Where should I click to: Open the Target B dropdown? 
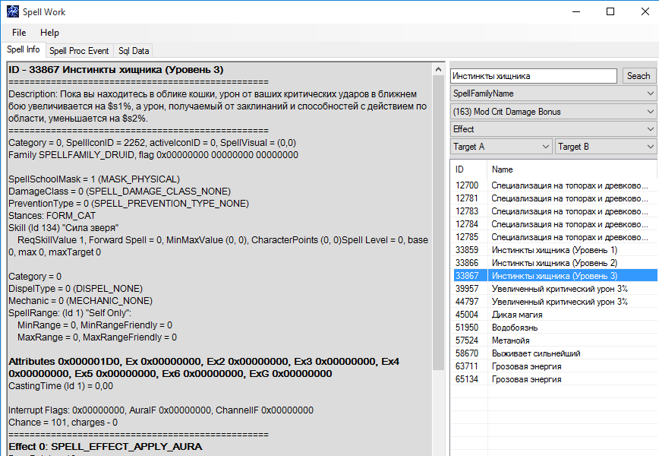[x=606, y=147]
